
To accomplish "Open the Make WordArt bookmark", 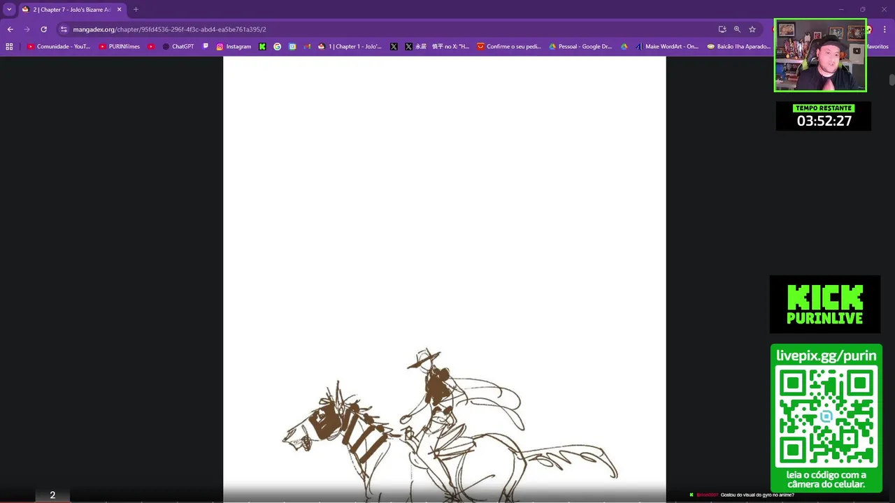I will (666, 47).
